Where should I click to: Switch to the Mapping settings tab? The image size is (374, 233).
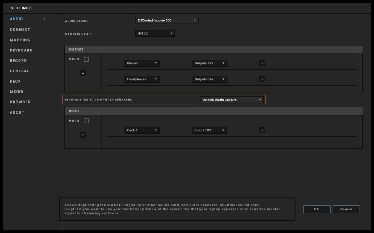20,40
